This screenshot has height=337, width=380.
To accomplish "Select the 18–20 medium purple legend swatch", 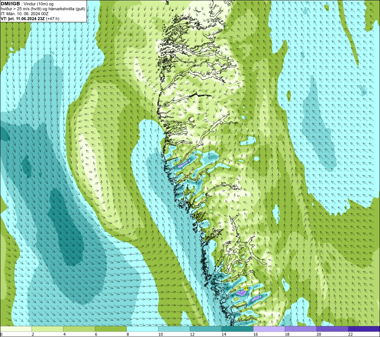I will (x=301, y=329).
